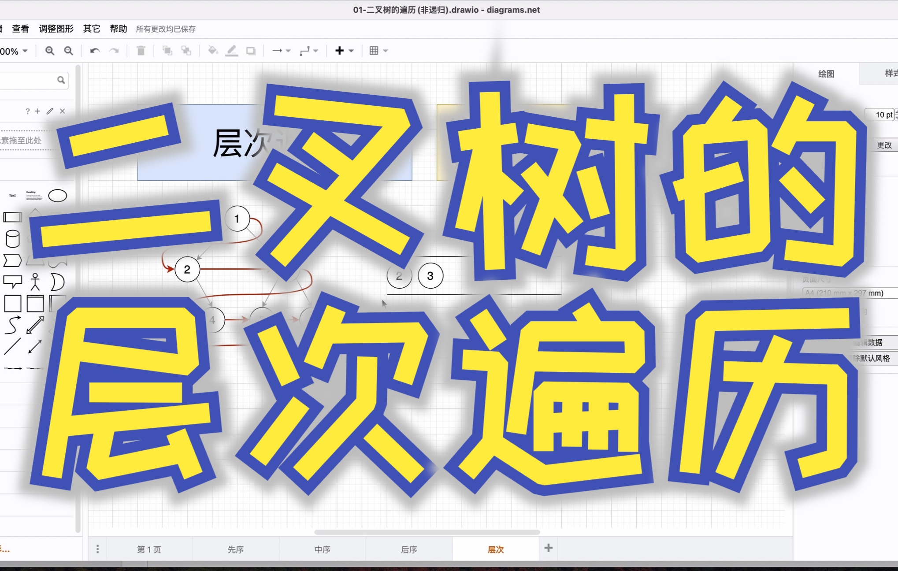Select the tree node 2 with red arrow
The image size is (898, 571).
(x=187, y=269)
